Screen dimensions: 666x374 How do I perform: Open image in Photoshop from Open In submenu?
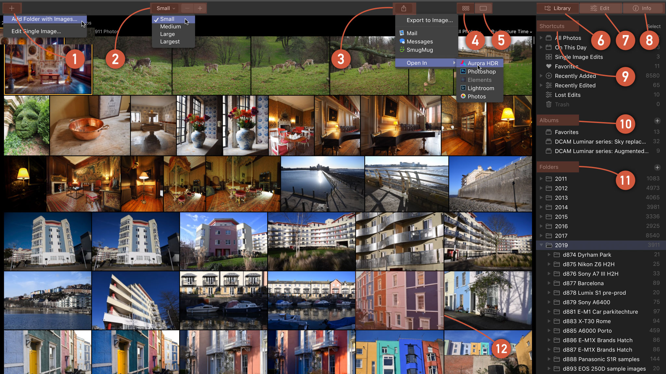point(481,71)
